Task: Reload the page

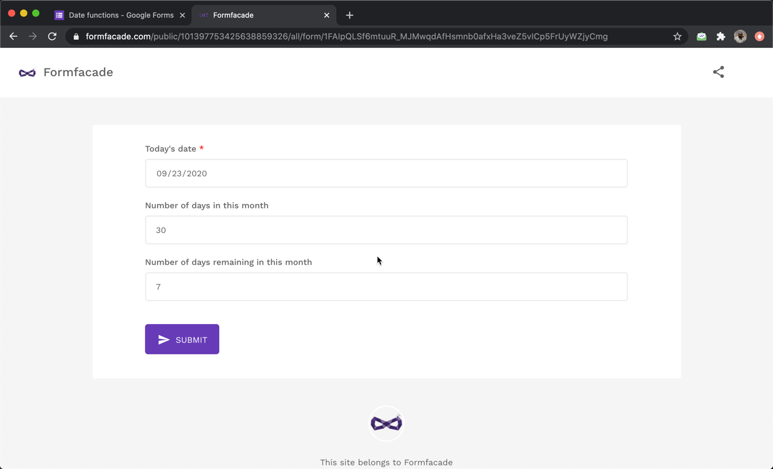Action: 53,37
